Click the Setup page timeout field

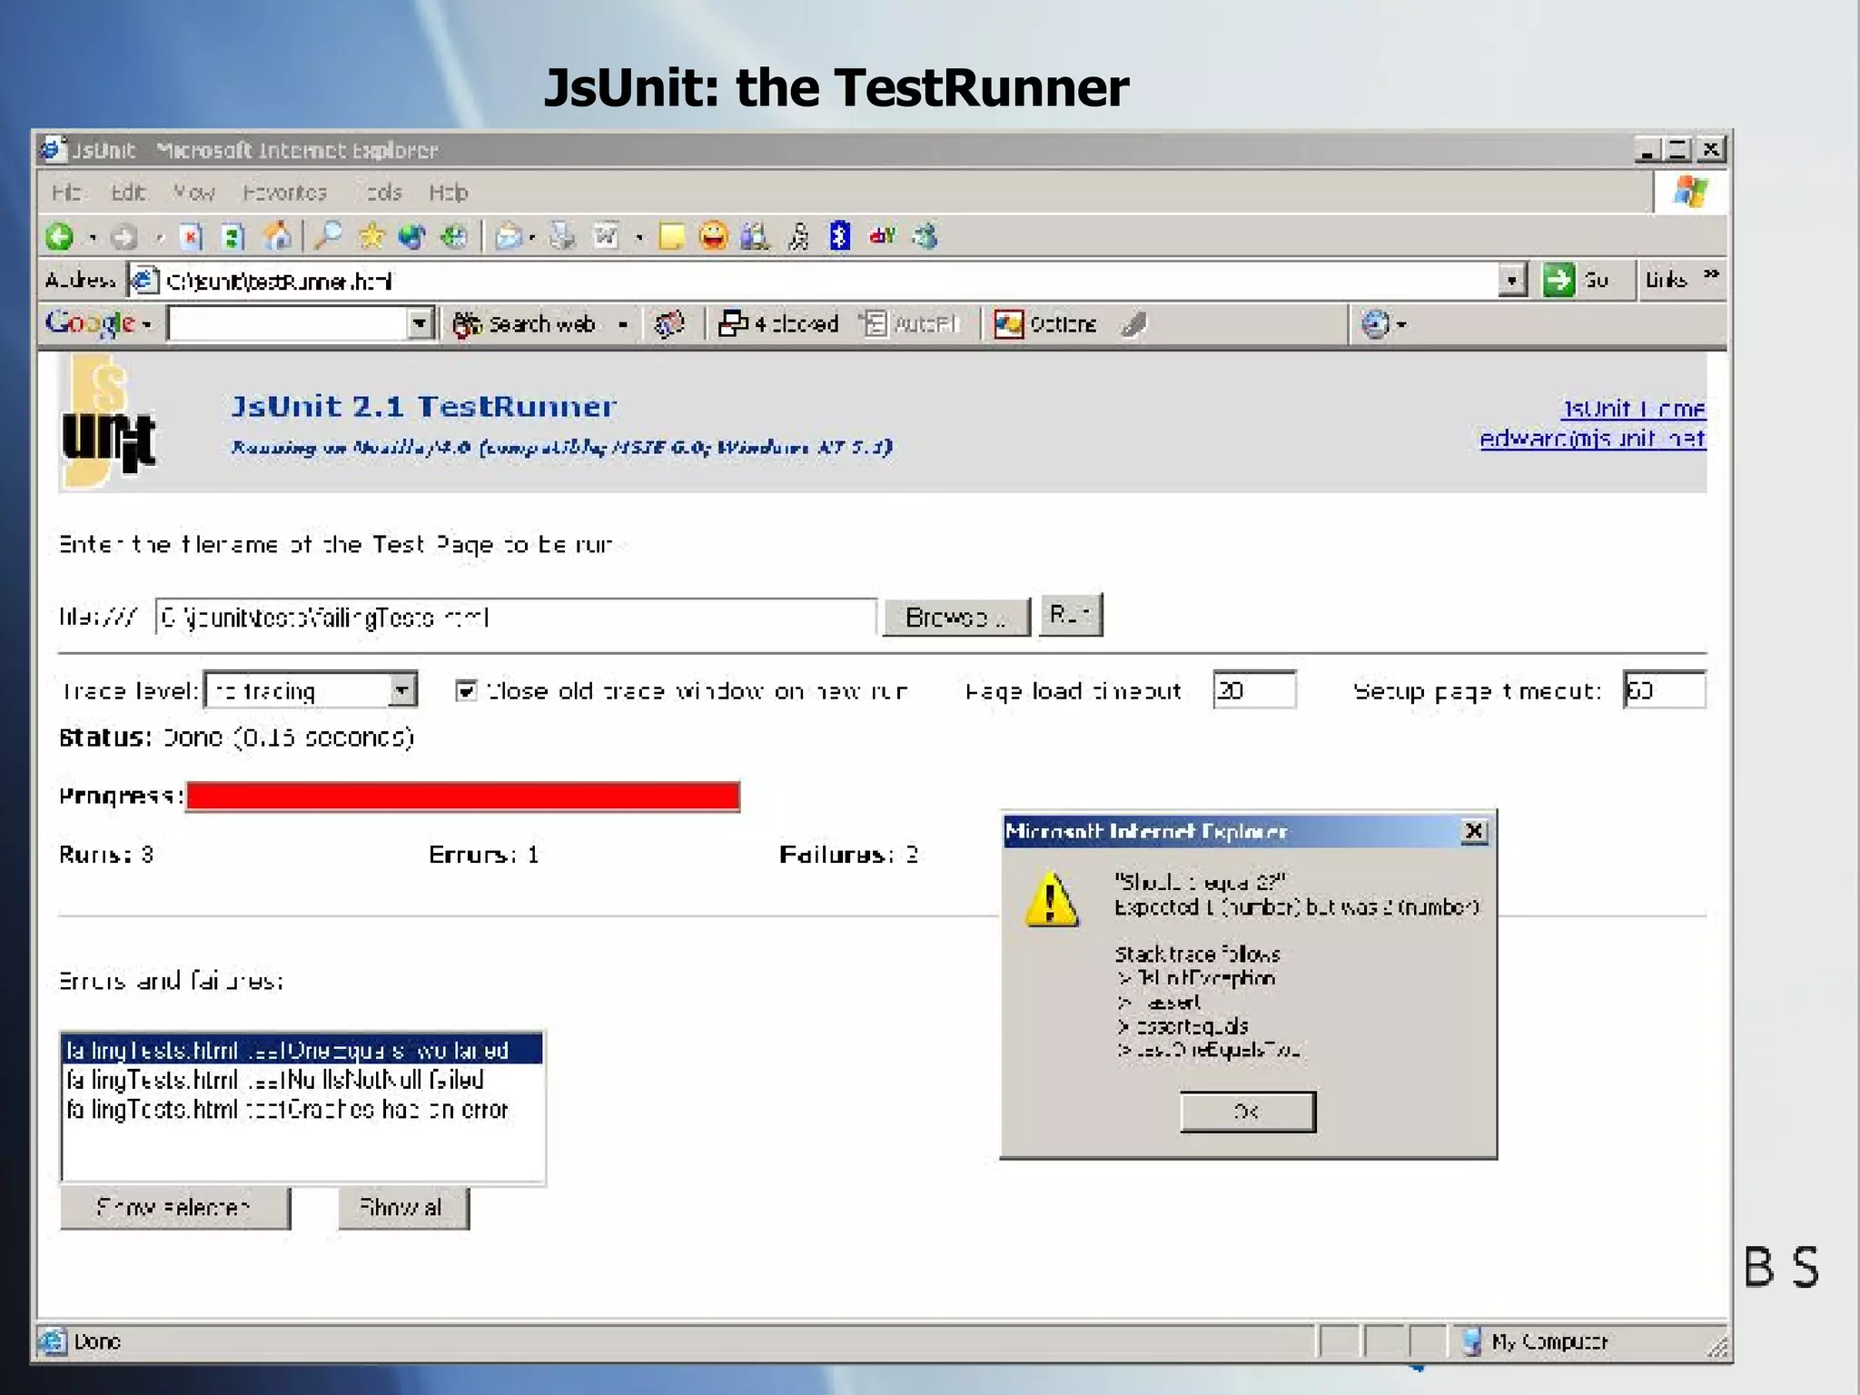[1665, 690]
